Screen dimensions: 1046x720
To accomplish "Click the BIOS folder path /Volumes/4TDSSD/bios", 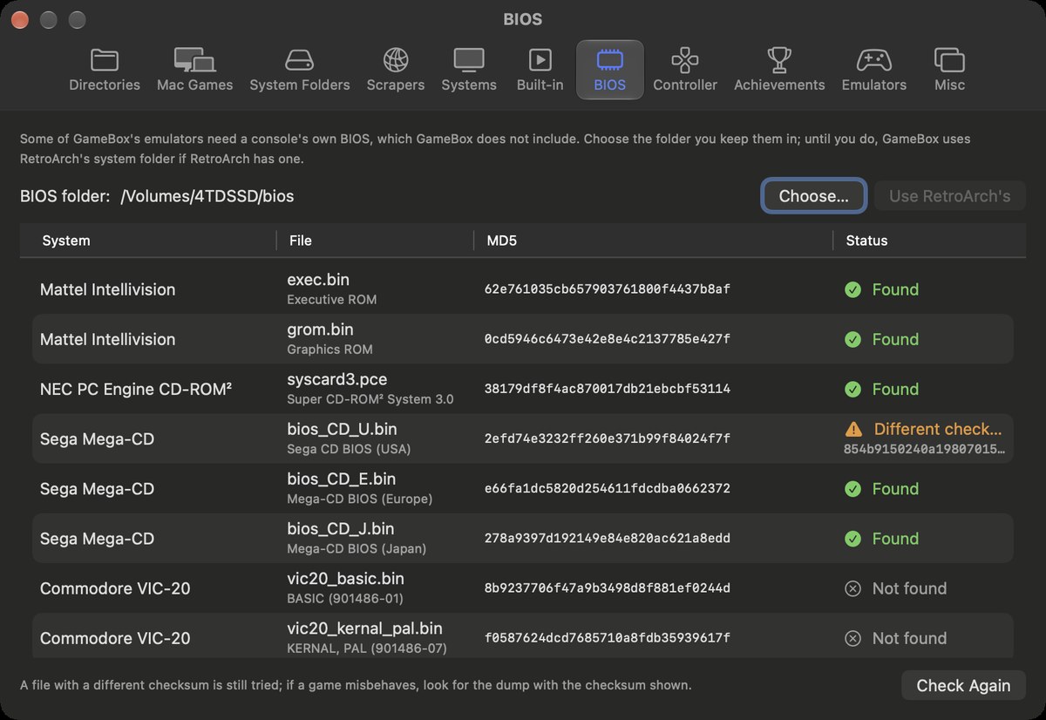I will [x=207, y=196].
